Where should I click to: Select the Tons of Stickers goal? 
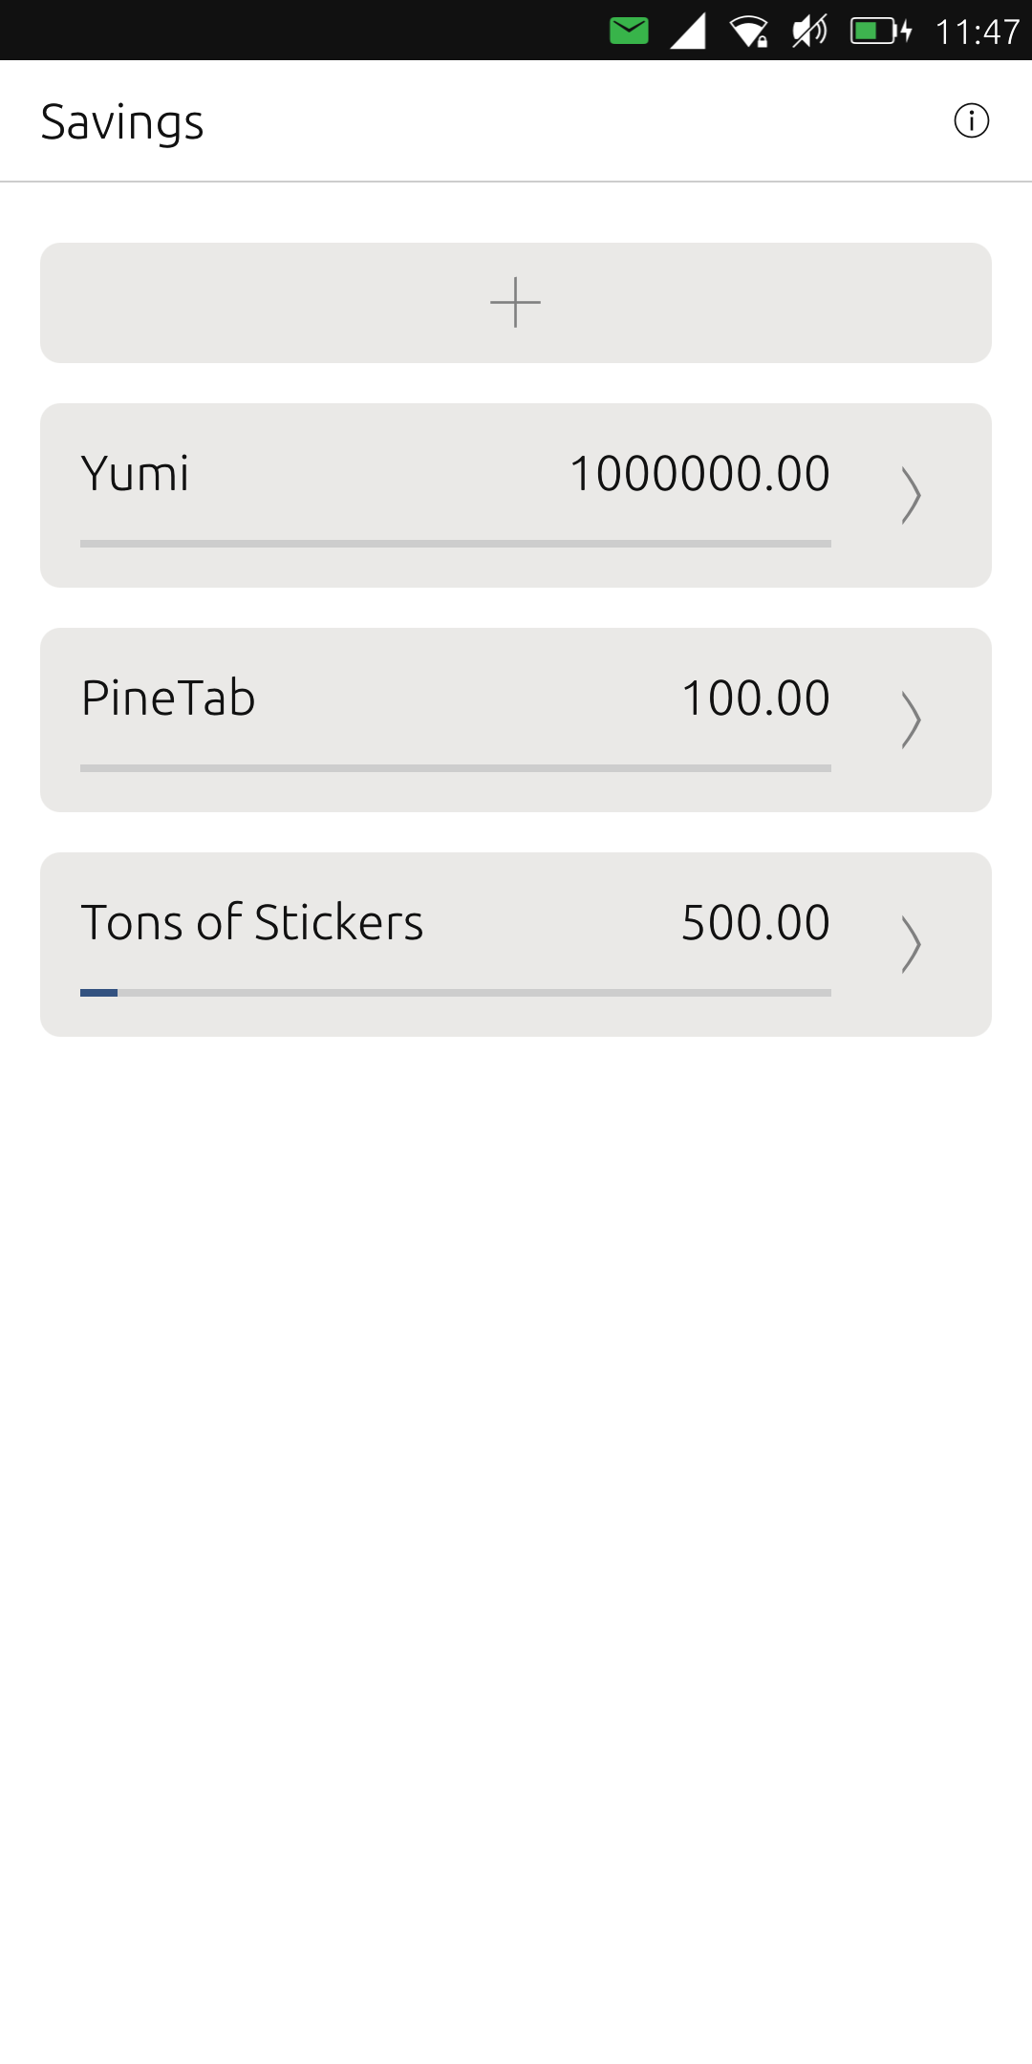click(x=252, y=922)
